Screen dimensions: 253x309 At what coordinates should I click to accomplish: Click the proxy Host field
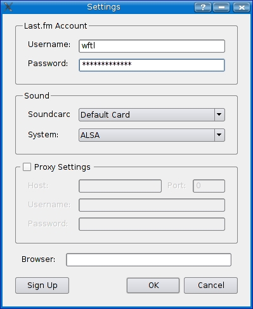point(120,186)
